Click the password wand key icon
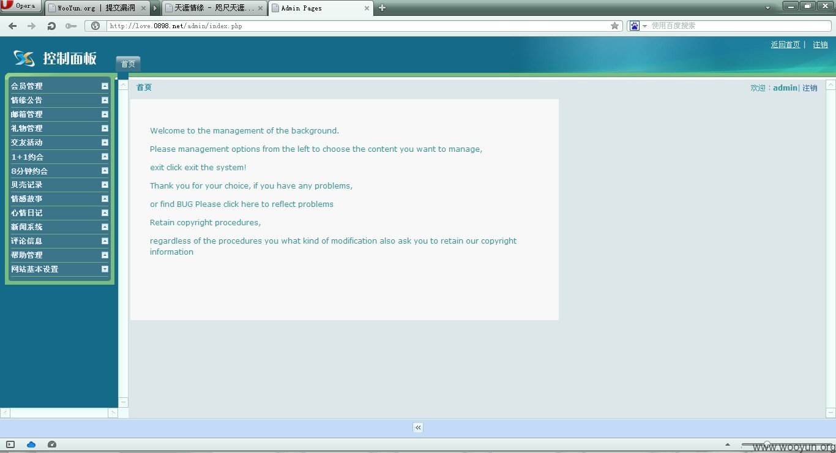 point(71,26)
